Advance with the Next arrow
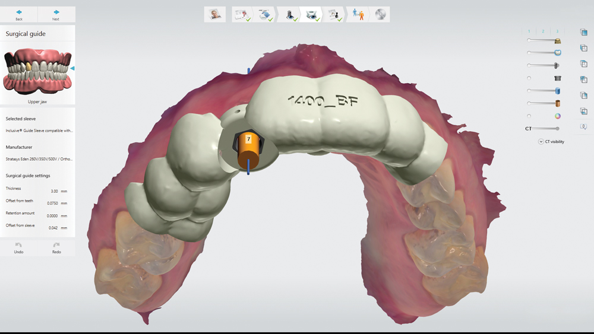594x334 pixels. (56, 12)
